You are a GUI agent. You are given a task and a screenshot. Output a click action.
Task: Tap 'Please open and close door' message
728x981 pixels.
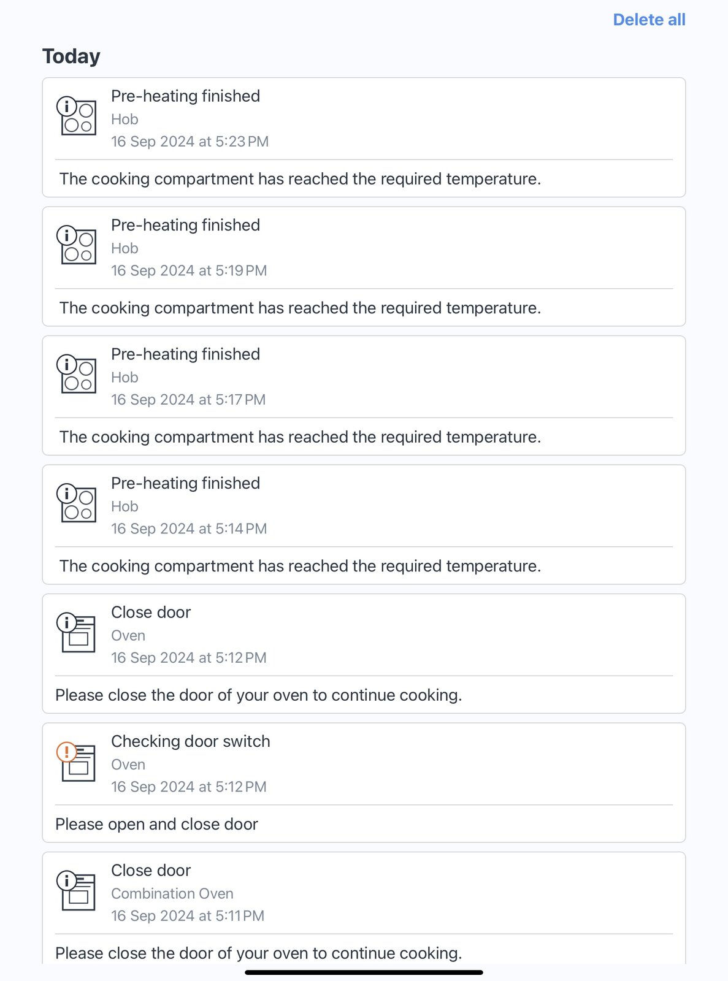pos(156,824)
